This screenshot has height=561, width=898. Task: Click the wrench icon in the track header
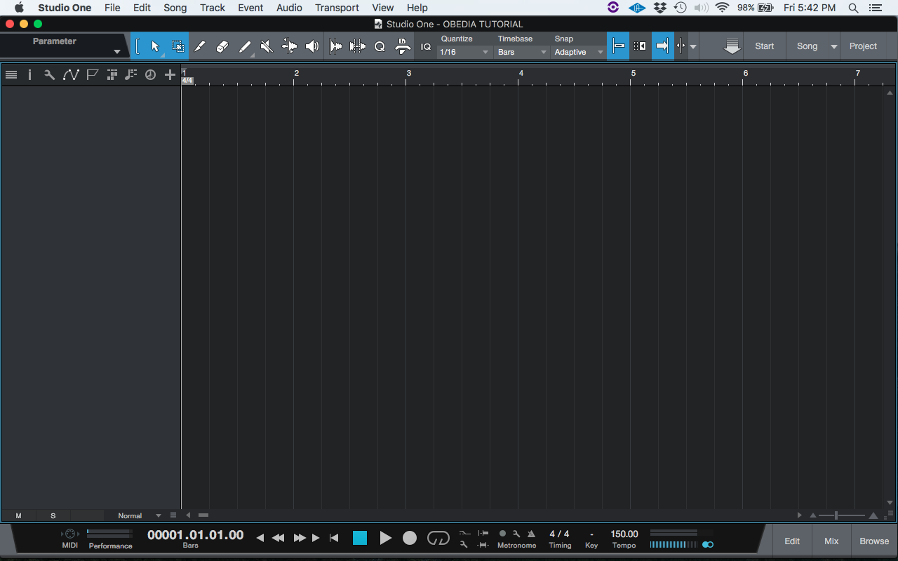pyautogui.click(x=48, y=74)
